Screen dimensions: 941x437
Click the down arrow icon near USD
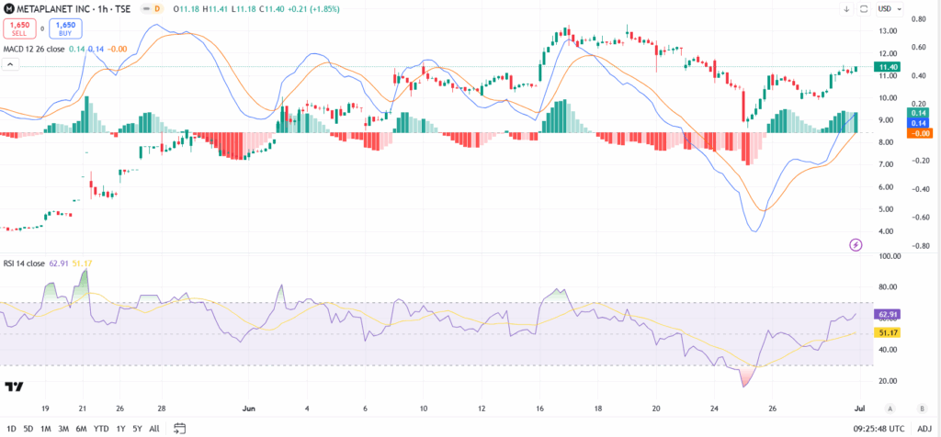pos(846,8)
